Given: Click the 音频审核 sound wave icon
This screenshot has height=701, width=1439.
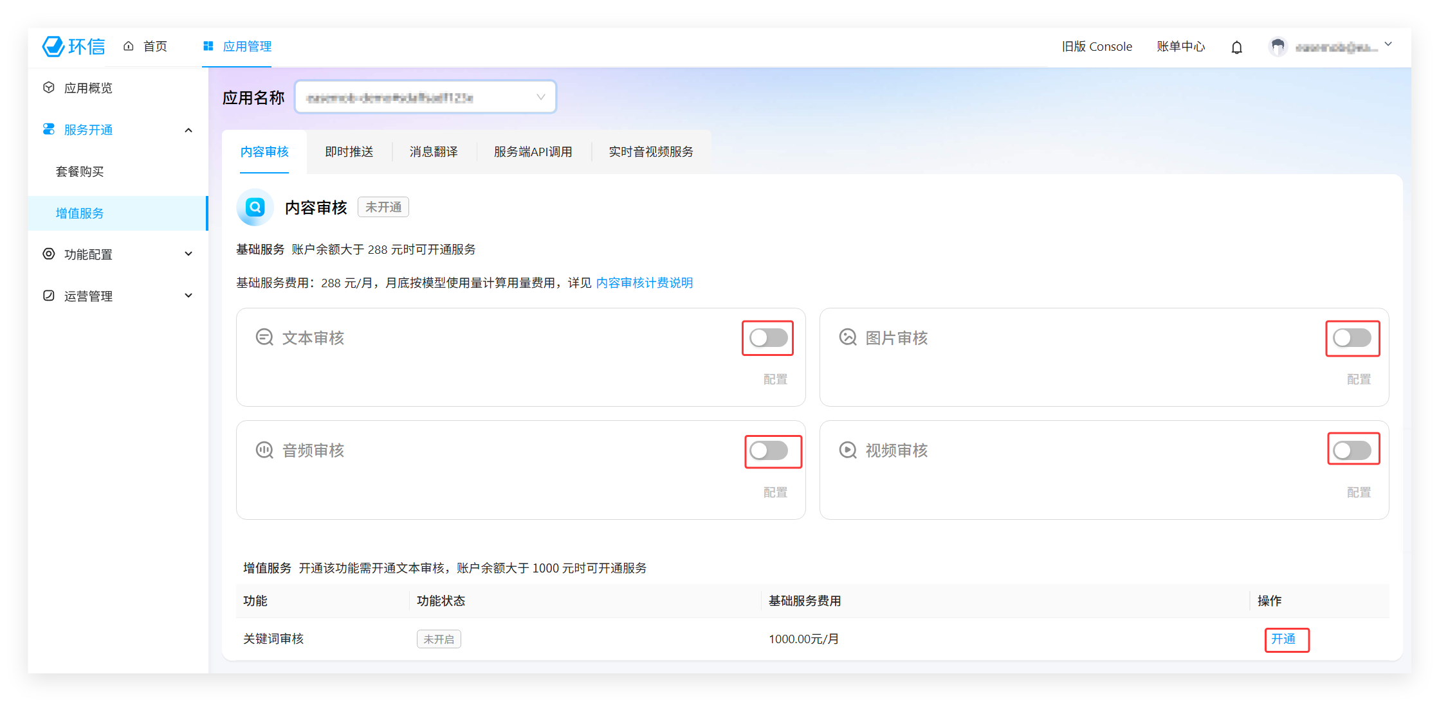Looking at the screenshot, I should [x=264, y=450].
